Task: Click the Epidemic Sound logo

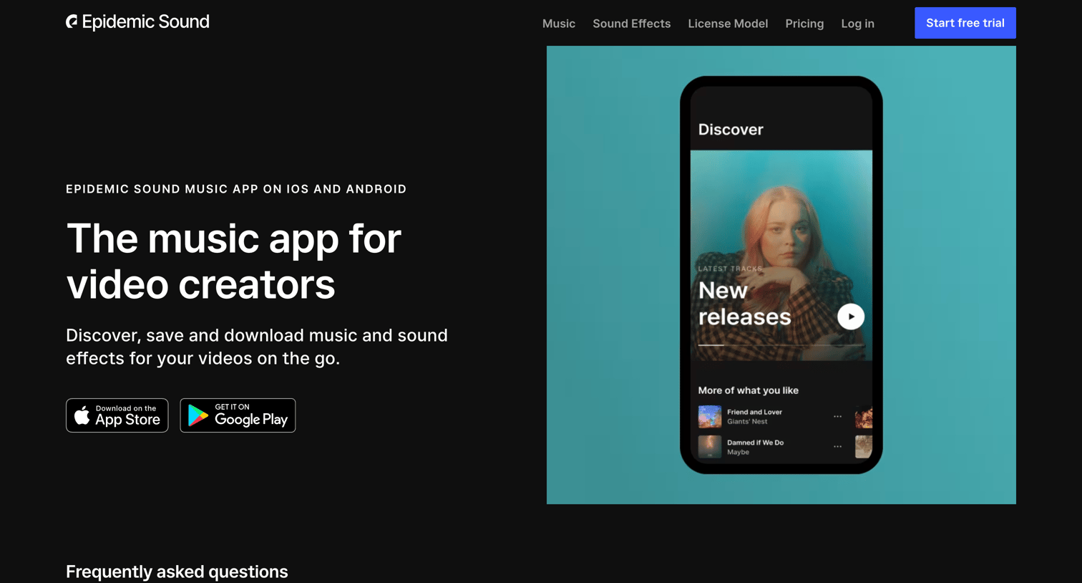Action: [x=137, y=22]
